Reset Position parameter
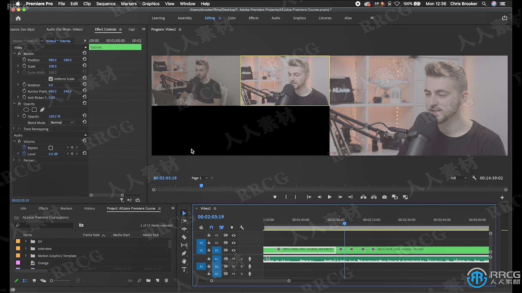Image resolution: width=522 pixels, height=293 pixels. point(85,59)
